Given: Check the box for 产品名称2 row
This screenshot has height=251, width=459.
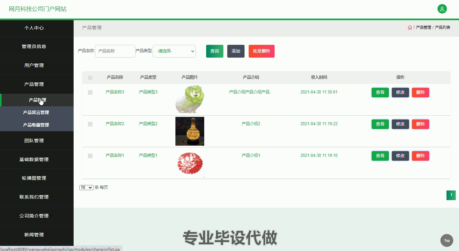Looking at the screenshot, I should point(90,124).
